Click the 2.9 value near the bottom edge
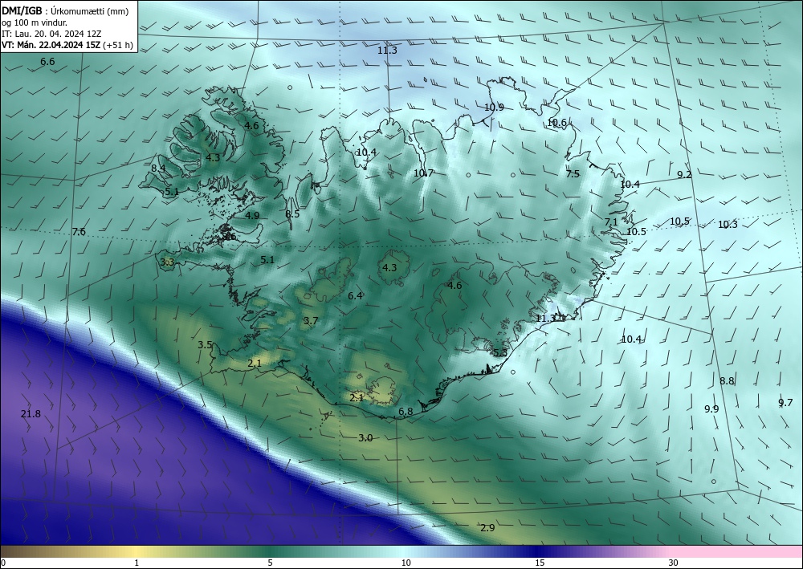The height and width of the screenshot is (569, 803). pyautogui.click(x=487, y=528)
